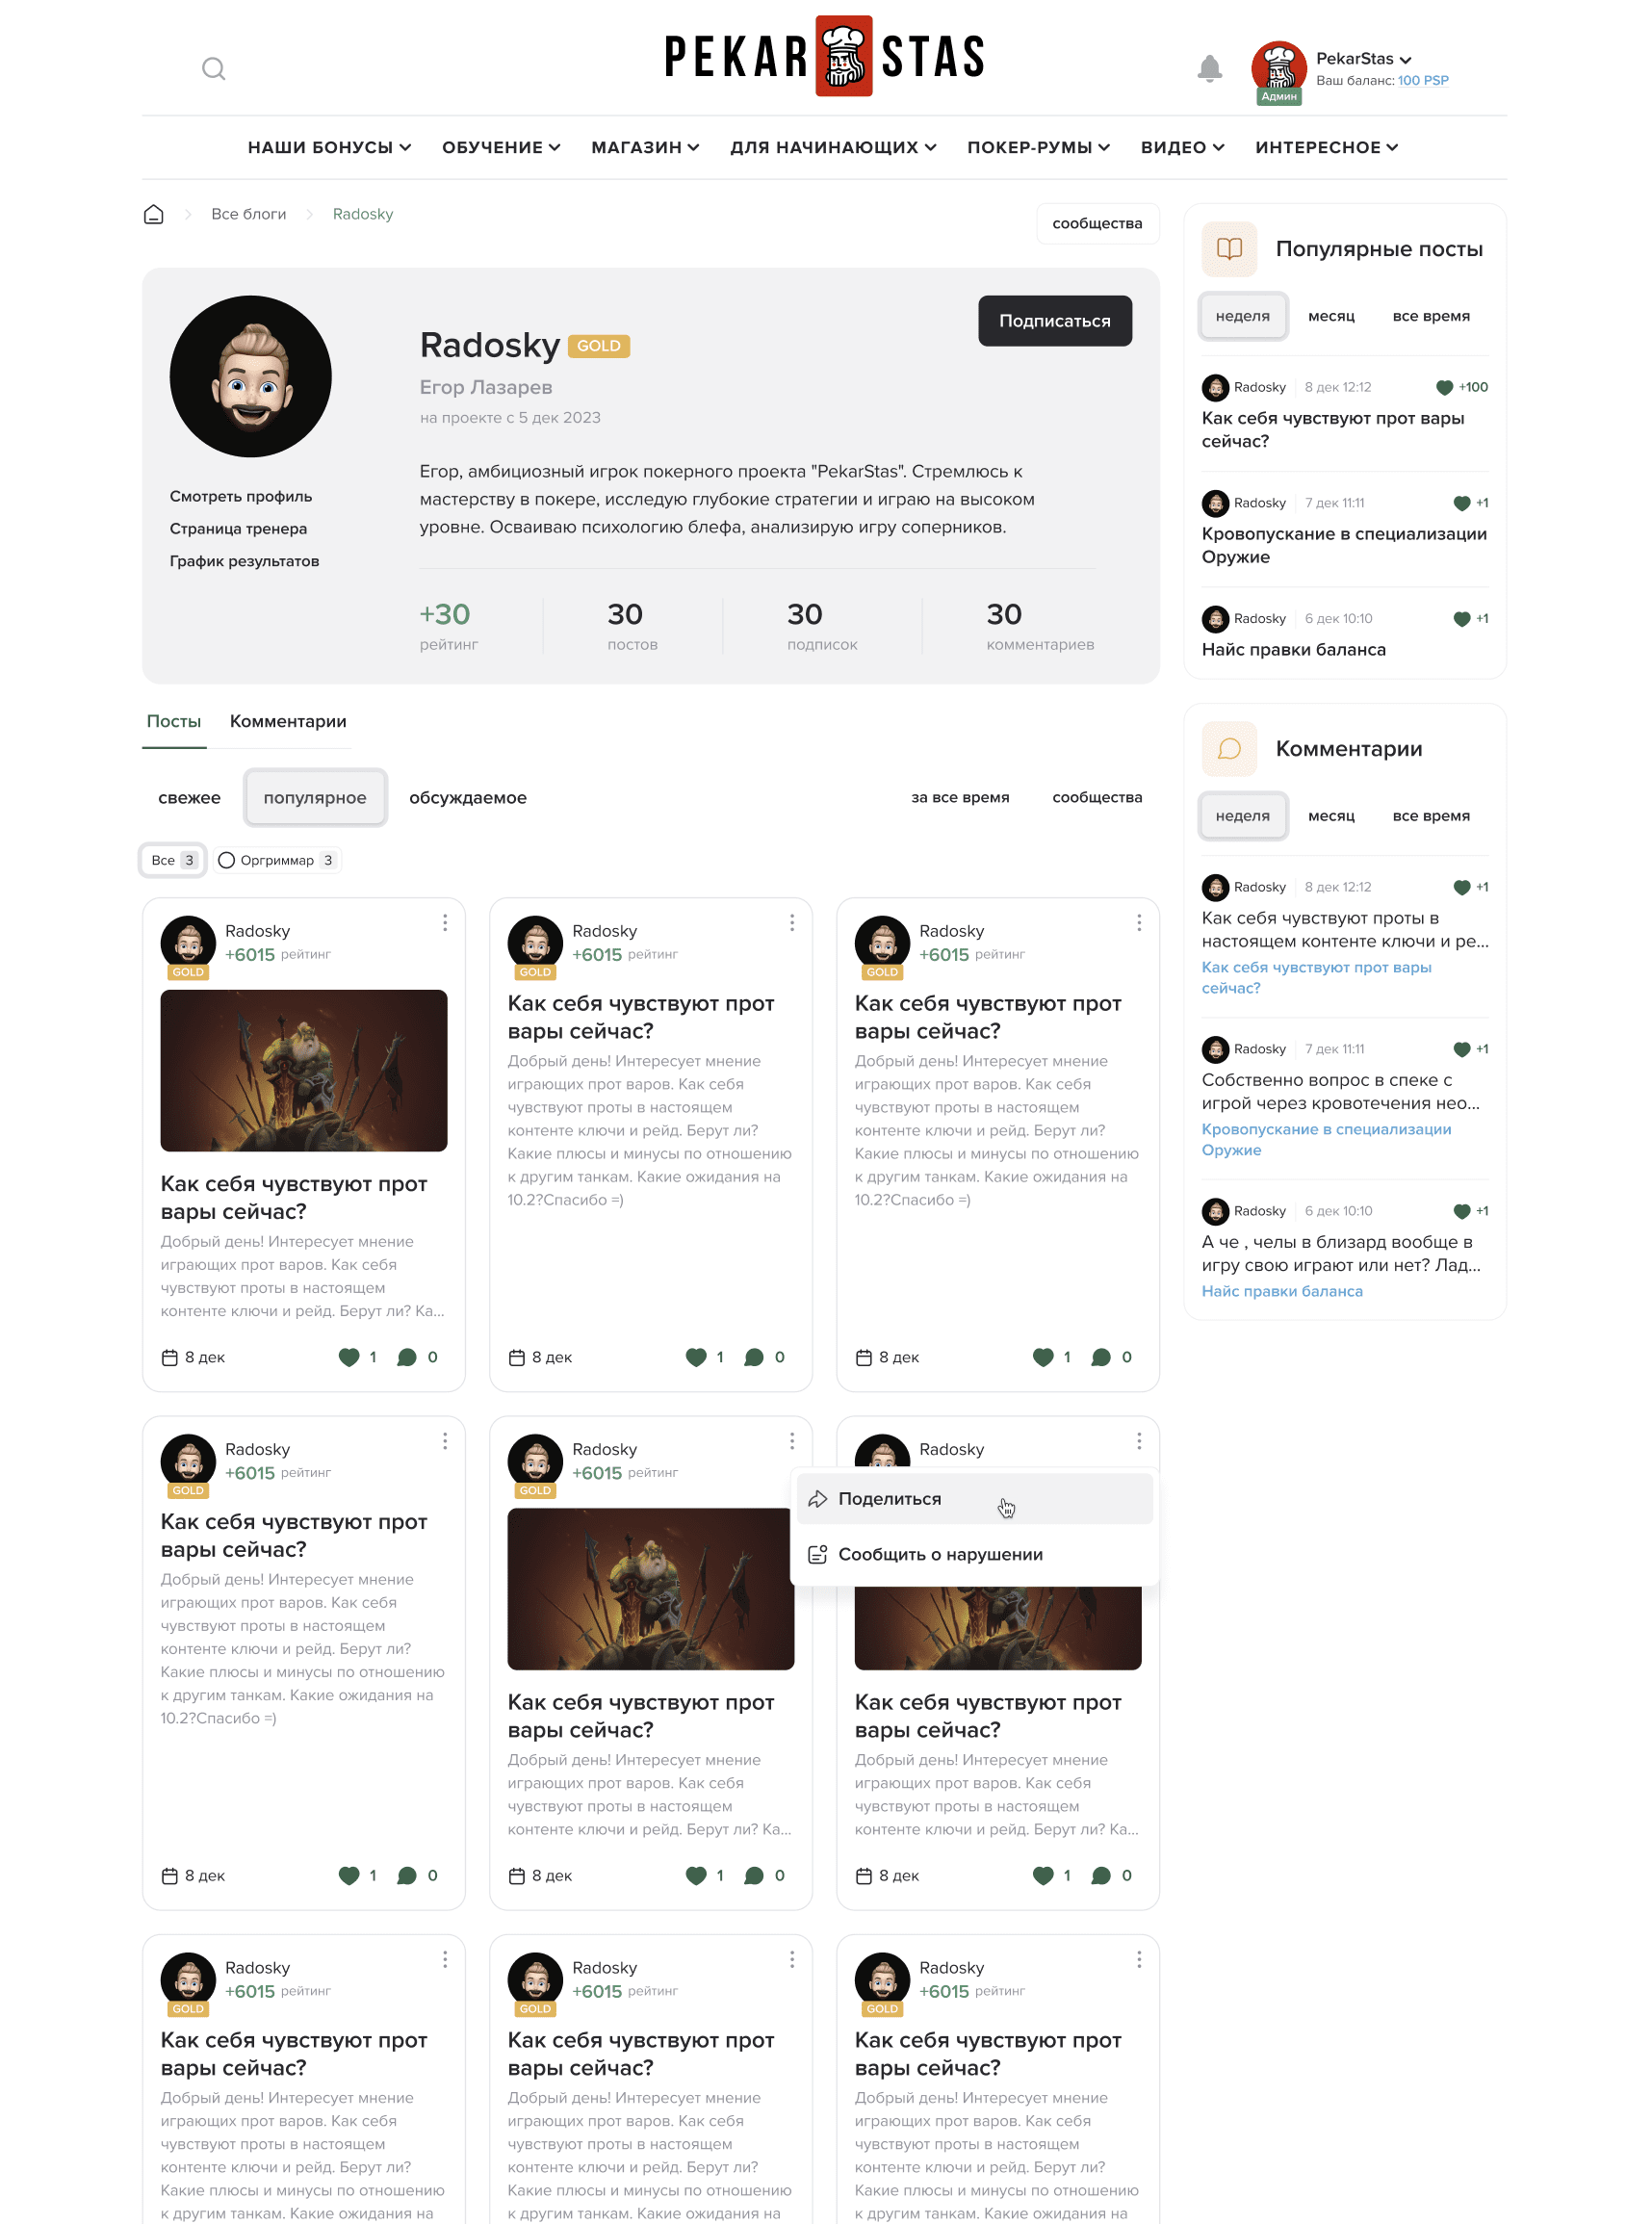Go to the home breadcrumb icon
The width and height of the screenshot is (1652, 2224).
coord(154,214)
